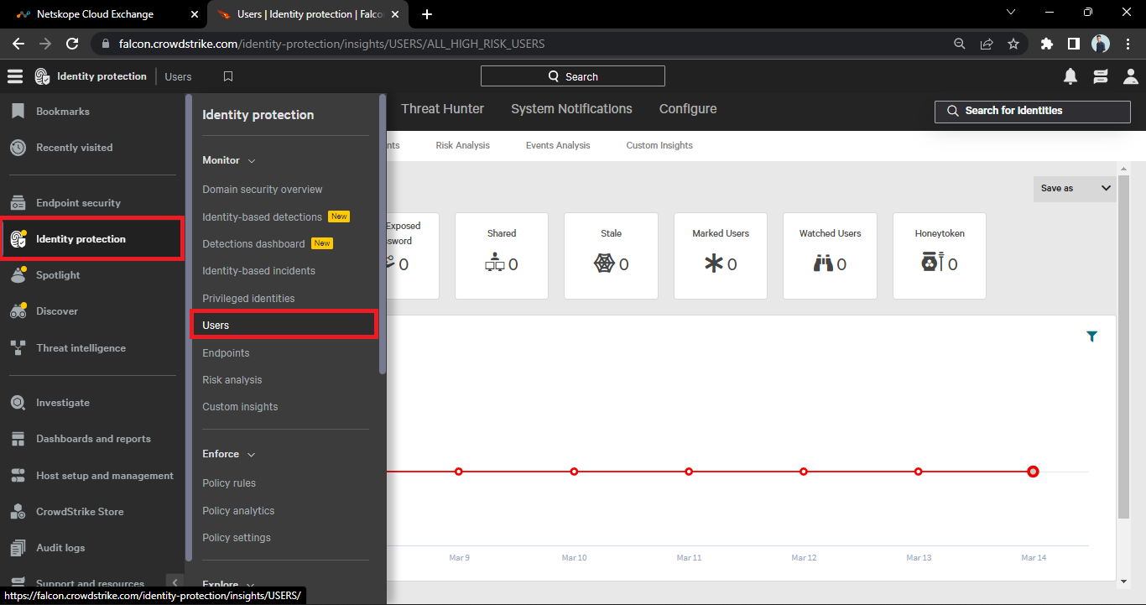
Task: Open the Save as dropdown
Action: point(1074,189)
